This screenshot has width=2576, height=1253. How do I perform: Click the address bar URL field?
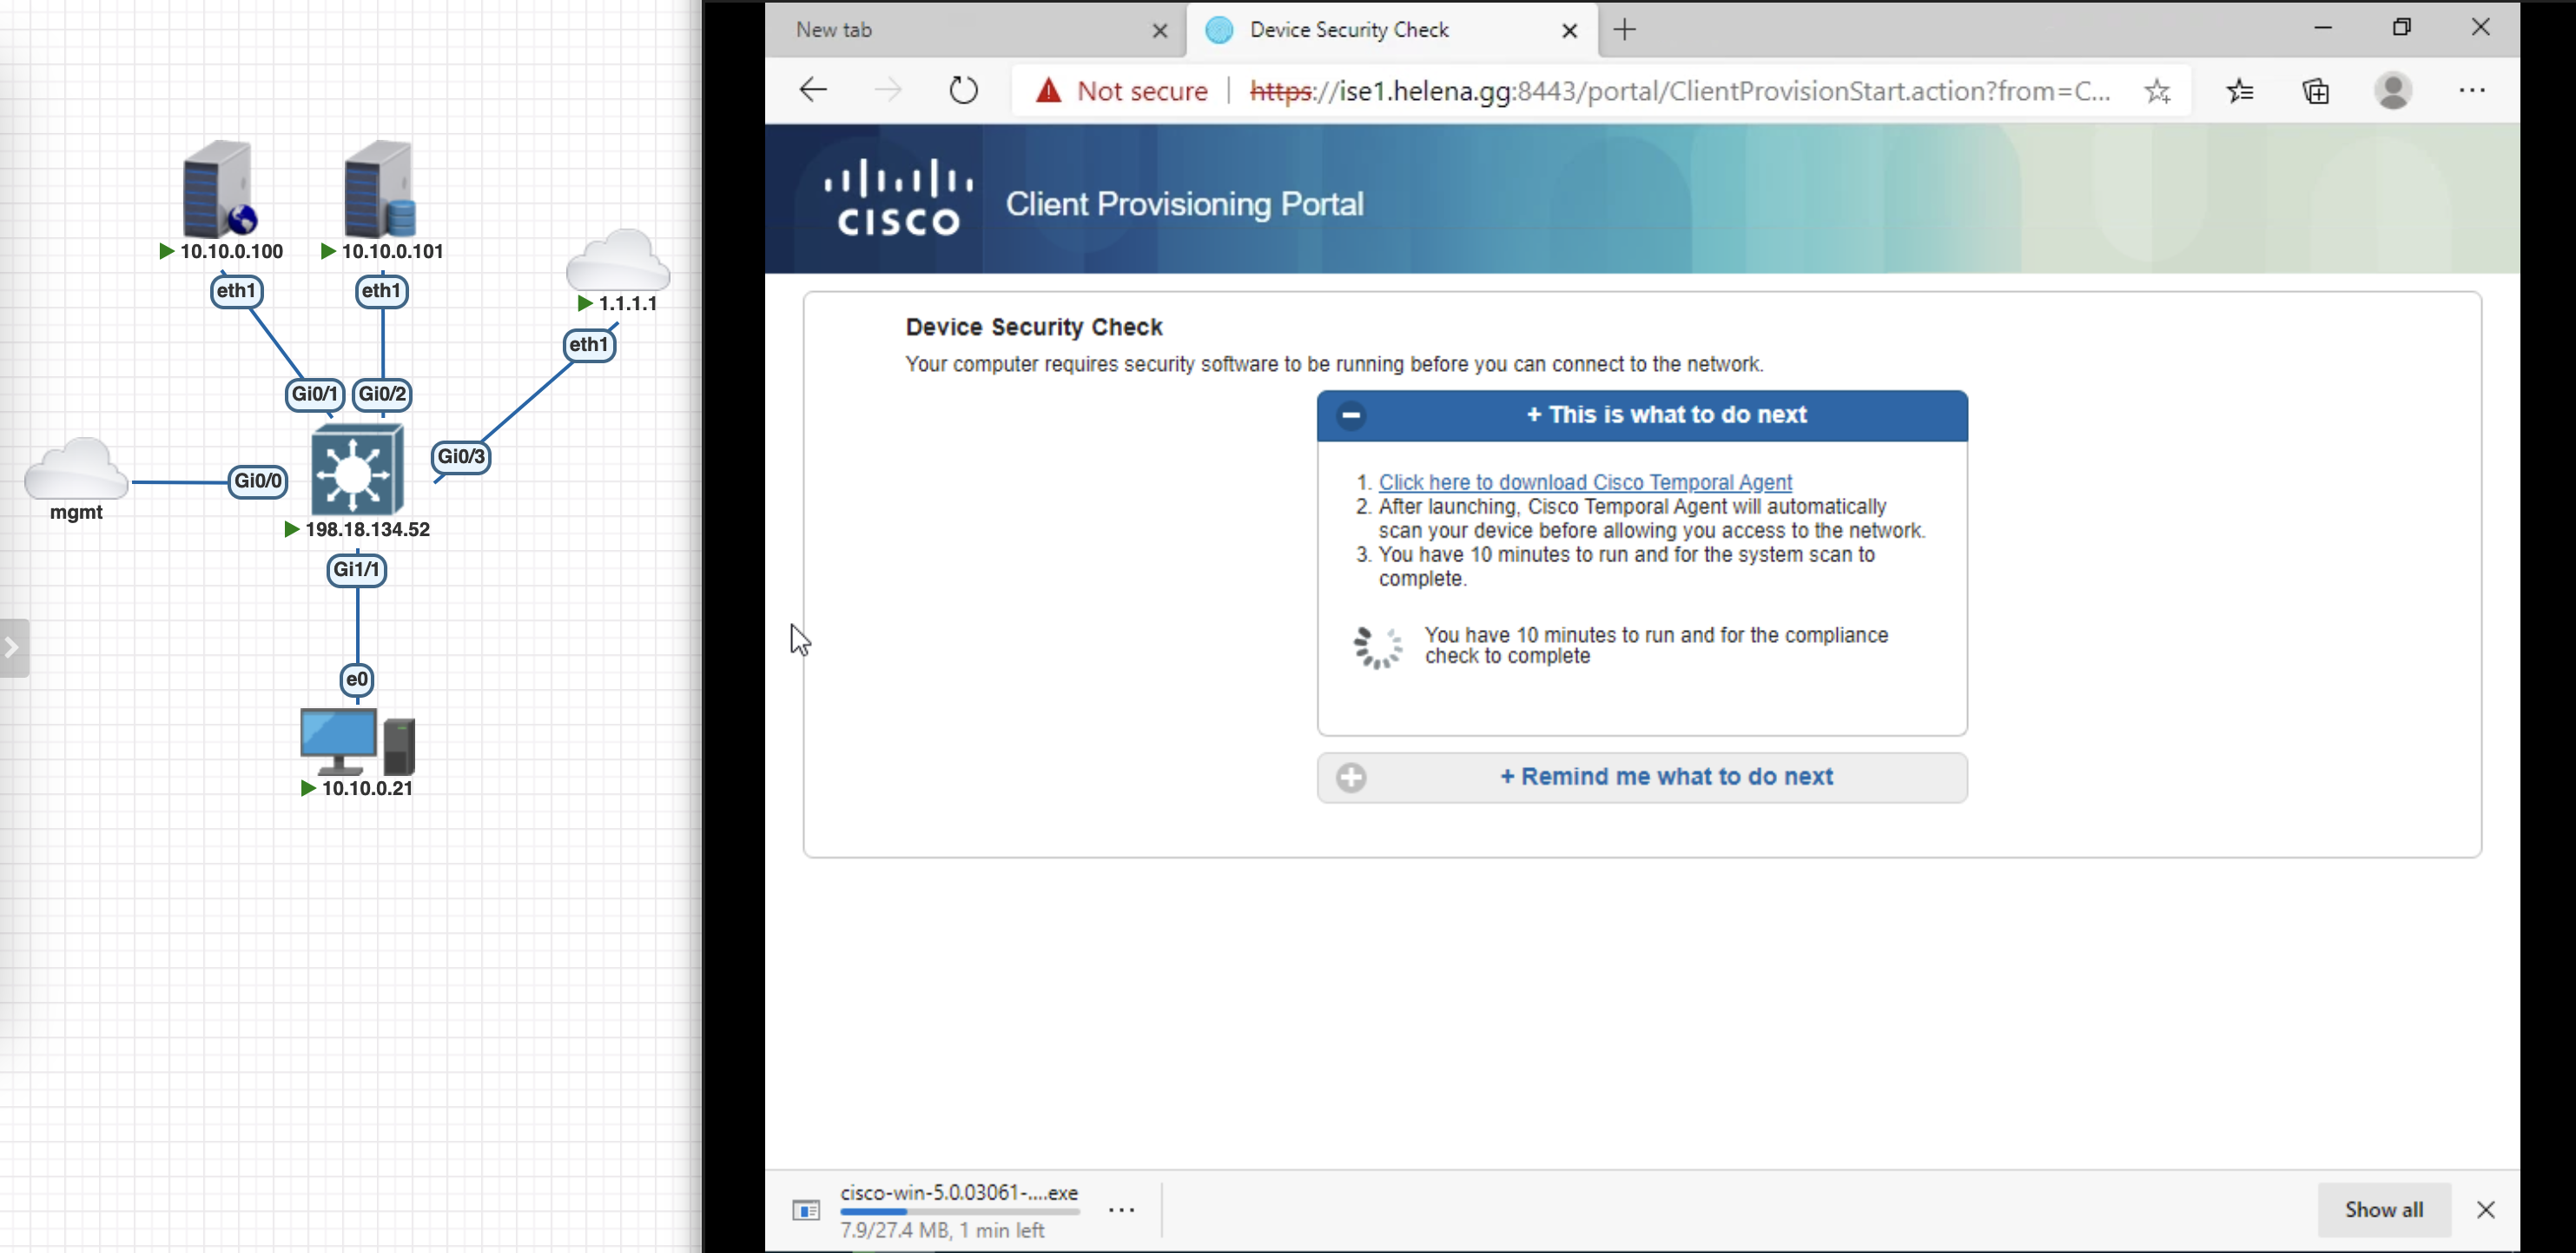pyautogui.click(x=1680, y=91)
